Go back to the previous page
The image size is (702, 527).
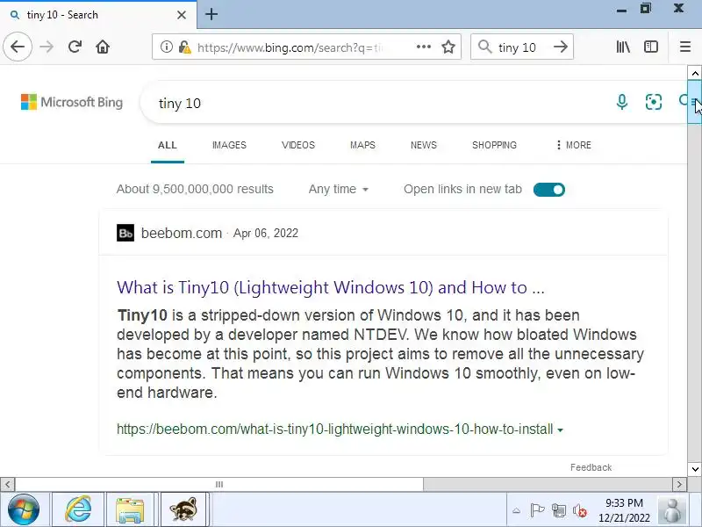(x=18, y=47)
